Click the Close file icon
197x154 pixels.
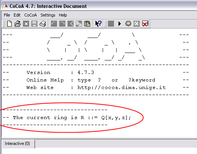(x=26, y=24)
